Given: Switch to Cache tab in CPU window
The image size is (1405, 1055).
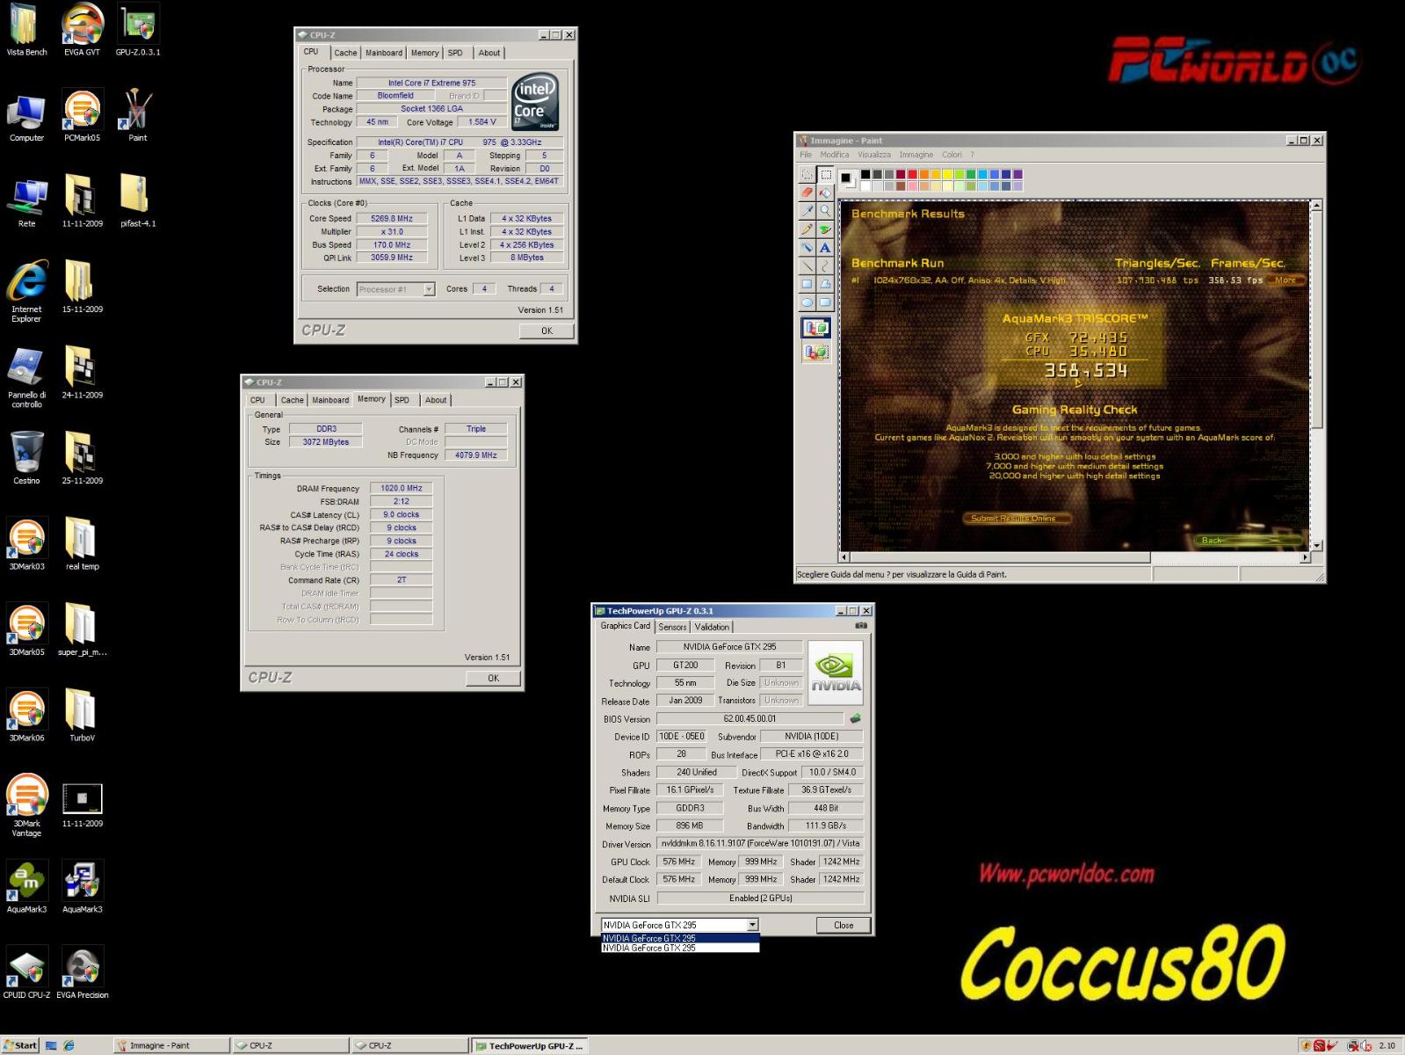Looking at the screenshot, I should click(346, 53).
